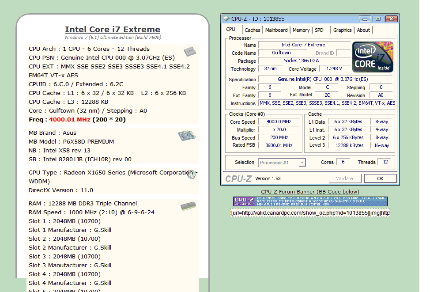Click the Intel Core i7 inside logo

coord(373,57)
